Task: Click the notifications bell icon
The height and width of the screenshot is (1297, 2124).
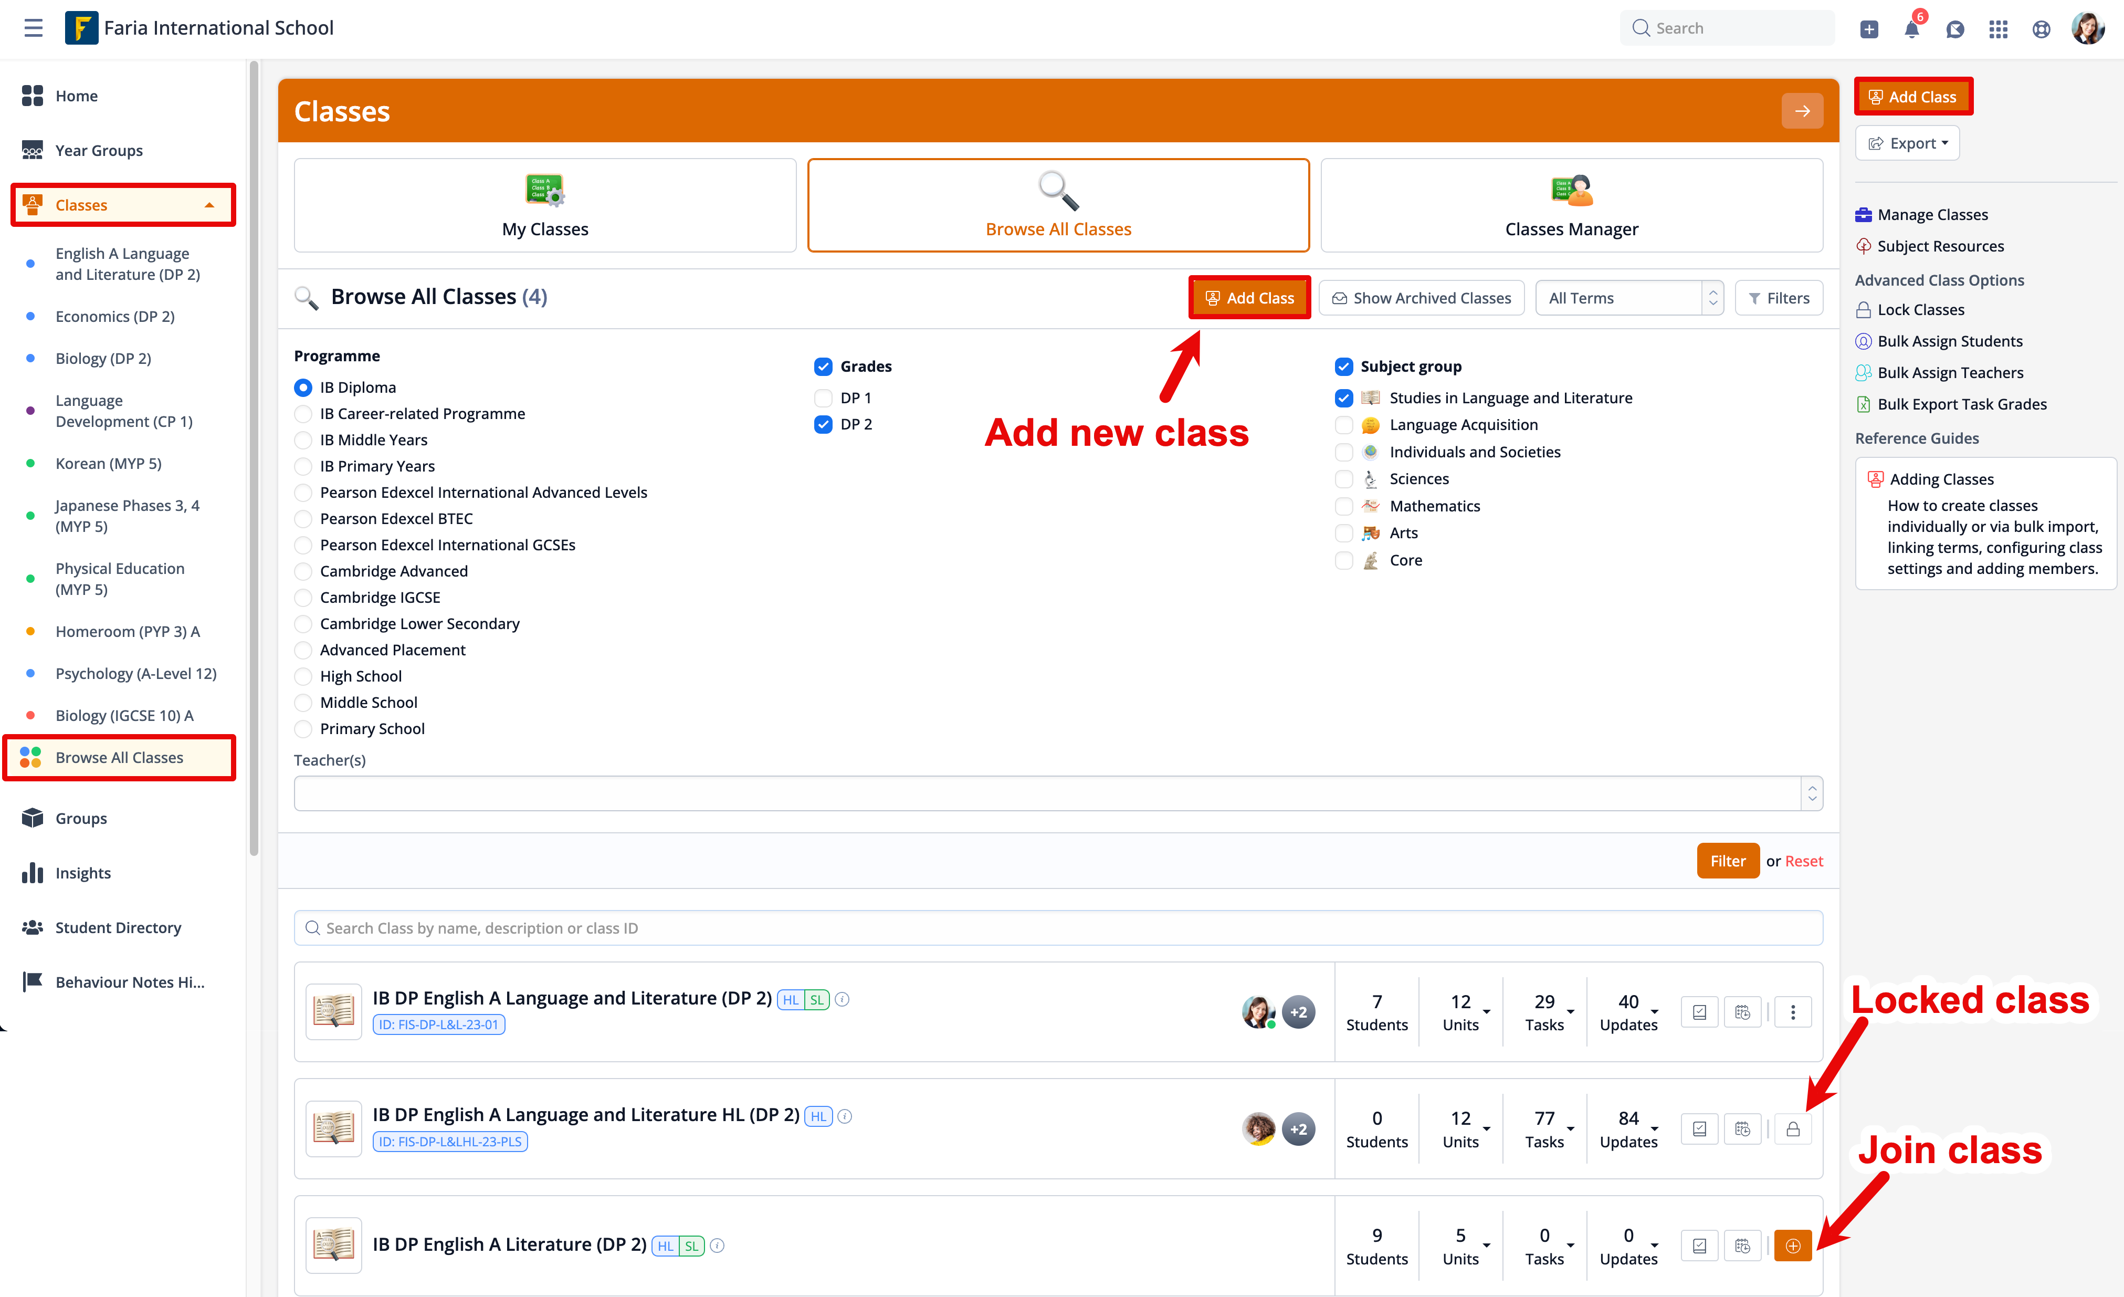Action: click(x=1911, y=29)
